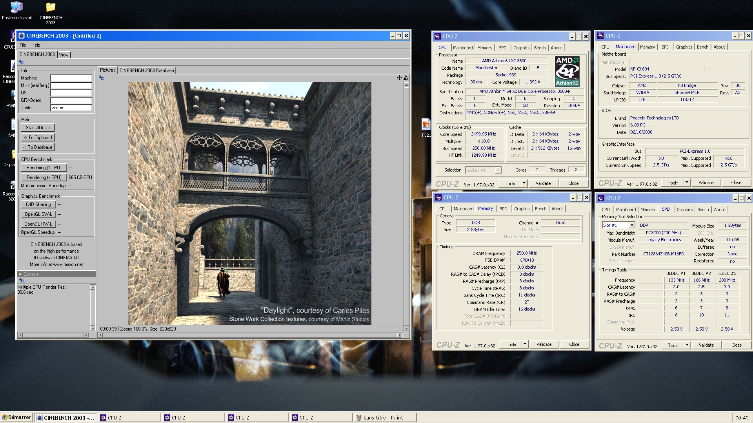This screenshot has width=753, height=423.
Task: Run Rendering (x CPU) benchmark
Action: click(x=44, y=177)
